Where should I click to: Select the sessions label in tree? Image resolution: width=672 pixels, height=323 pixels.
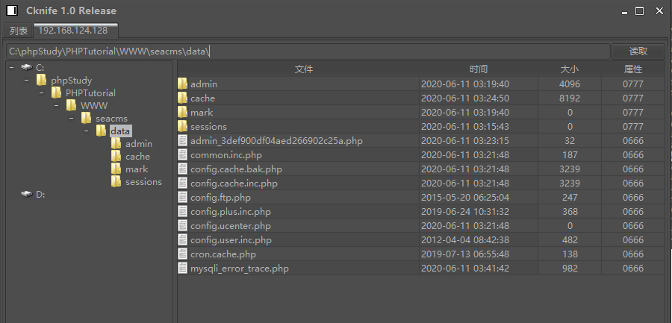click(x=143, y=182)
